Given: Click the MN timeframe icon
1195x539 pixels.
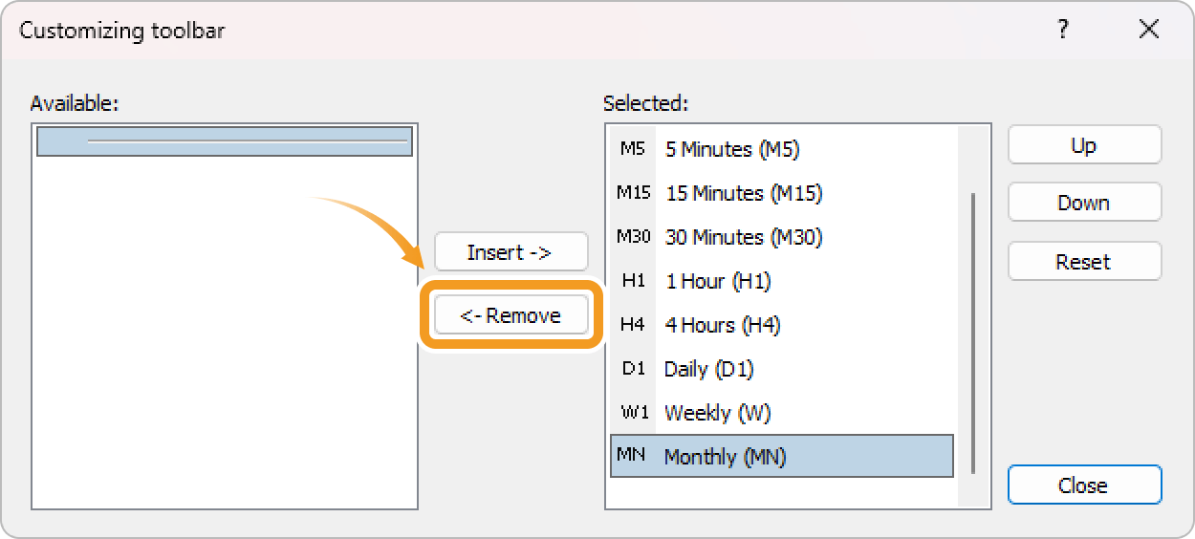Looking at the screenshot, I should 632,454.
